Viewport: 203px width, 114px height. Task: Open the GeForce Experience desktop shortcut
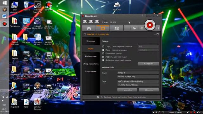point(37,7)
